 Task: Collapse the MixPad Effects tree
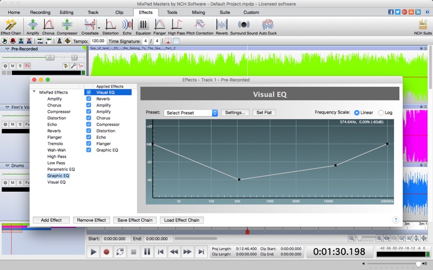(35, 92)
